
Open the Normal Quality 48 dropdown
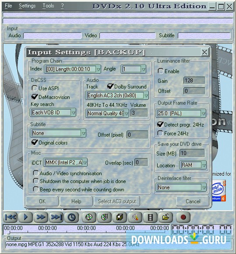(x=107, y=113)
